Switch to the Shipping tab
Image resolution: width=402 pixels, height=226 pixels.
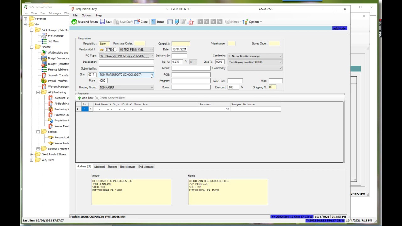(112, 167)
